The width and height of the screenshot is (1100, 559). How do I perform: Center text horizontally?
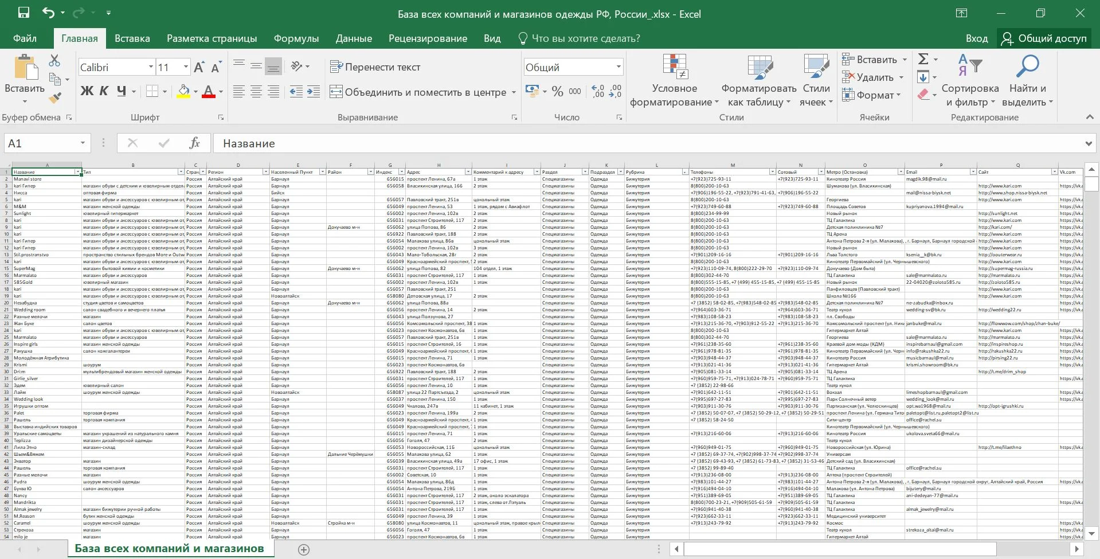[x=256, y=91]
